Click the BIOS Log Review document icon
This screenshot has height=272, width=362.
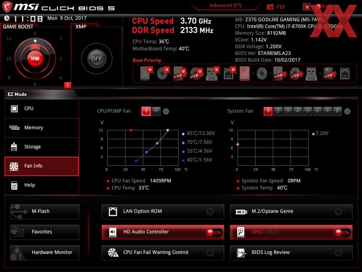[241, 253]
